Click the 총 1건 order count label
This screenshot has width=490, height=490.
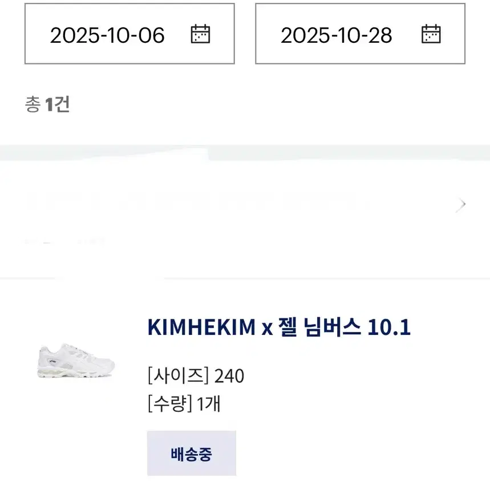48,104
